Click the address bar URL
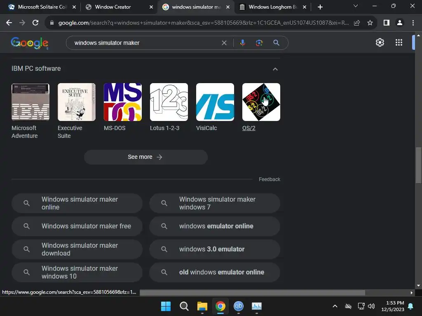422x316 pixels. tap(204, 23)
